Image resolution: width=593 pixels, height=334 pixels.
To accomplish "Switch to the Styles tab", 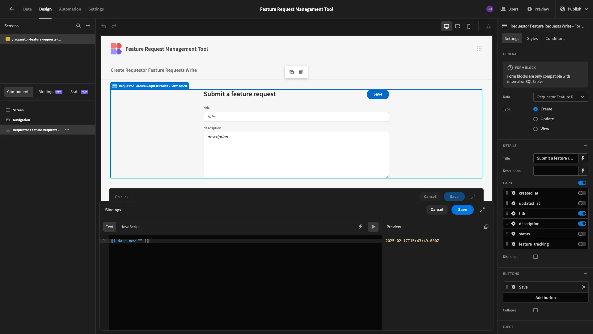I will coord(532,38).
